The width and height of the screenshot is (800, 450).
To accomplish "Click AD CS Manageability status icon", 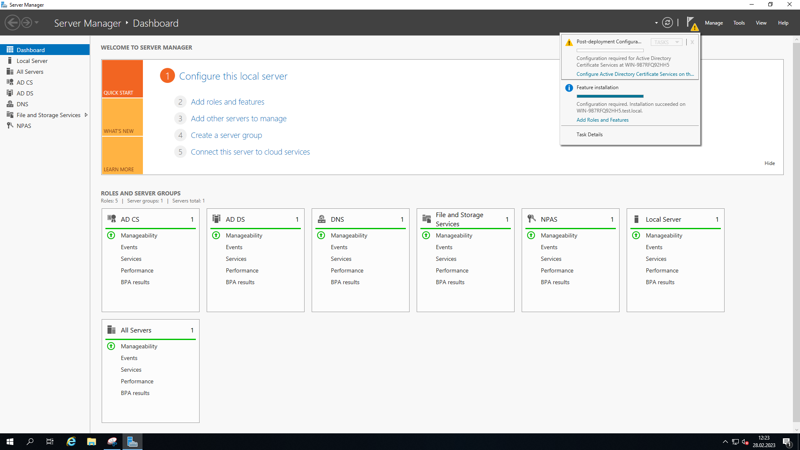I will tap(111, 235).
